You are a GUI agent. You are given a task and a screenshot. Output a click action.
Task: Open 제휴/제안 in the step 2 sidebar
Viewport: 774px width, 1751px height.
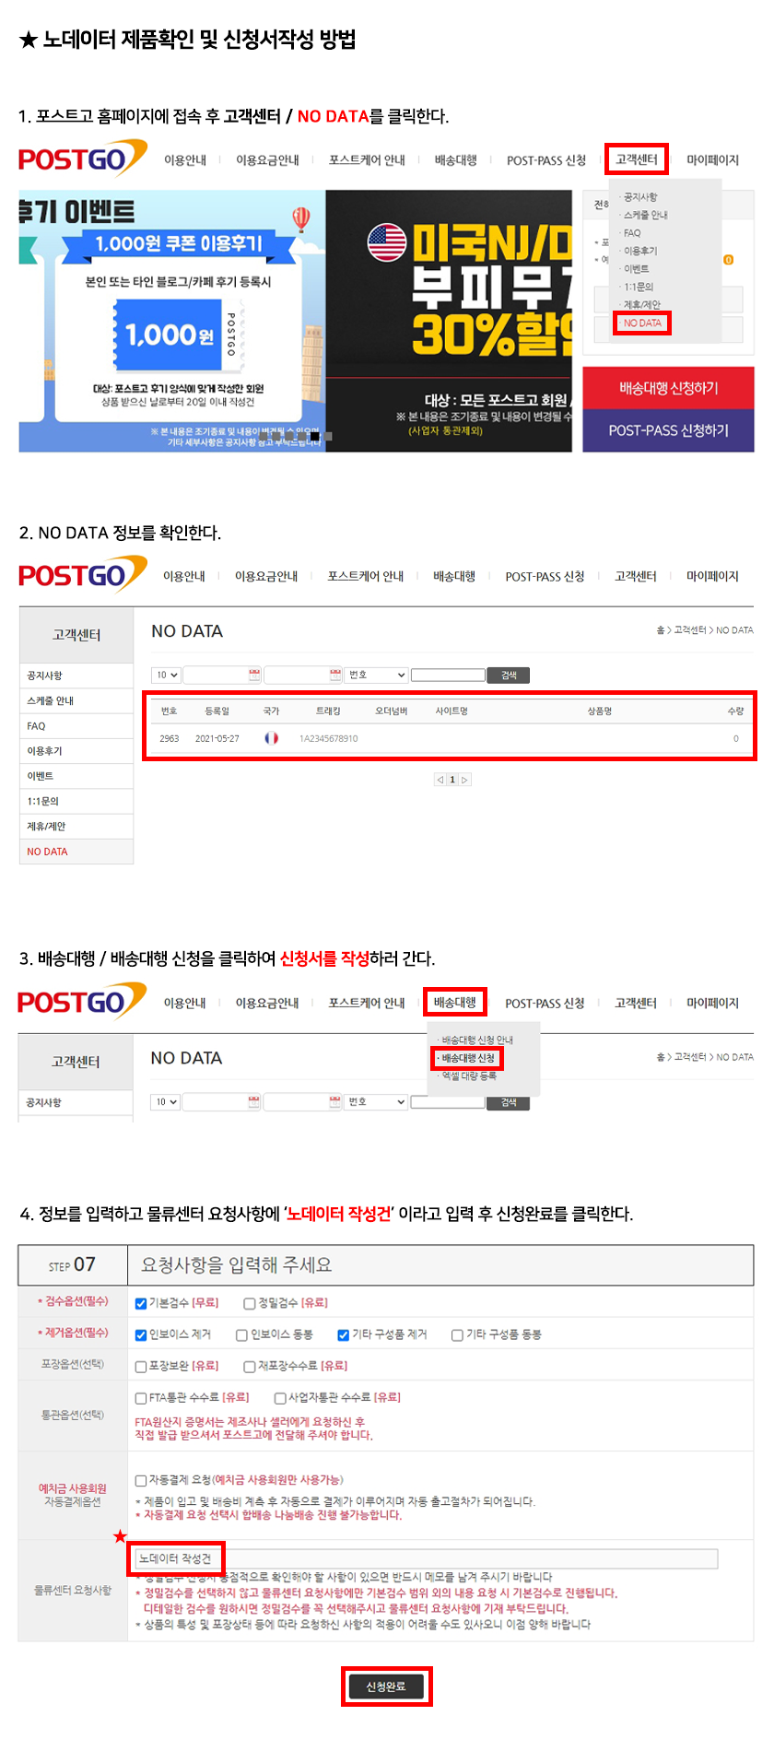pos(76,827)
